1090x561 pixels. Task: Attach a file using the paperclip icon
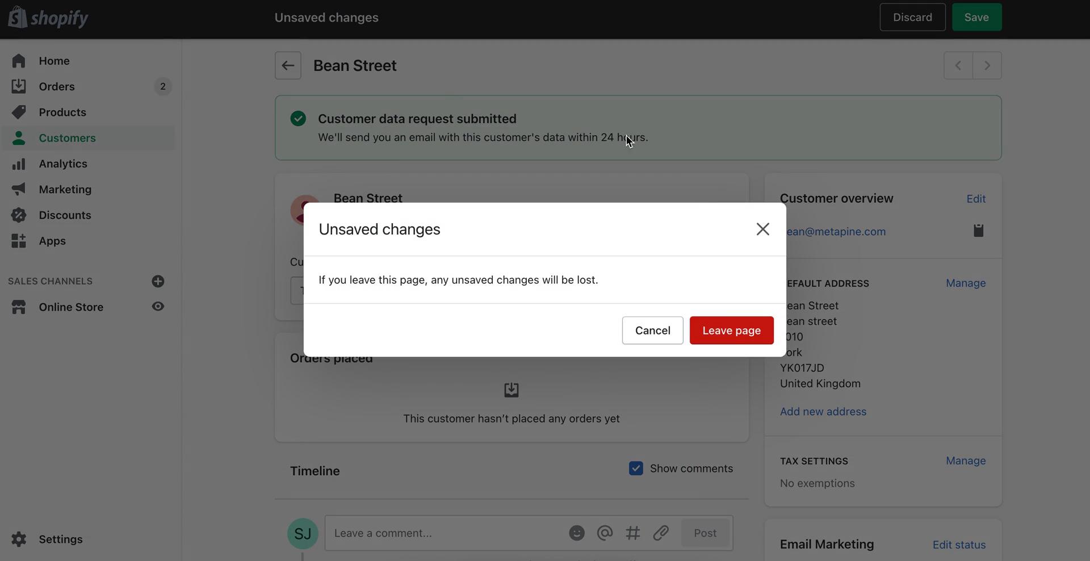[x=661, y=533]
